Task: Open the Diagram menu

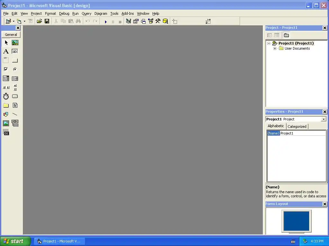Action: [x=101, y=13]
